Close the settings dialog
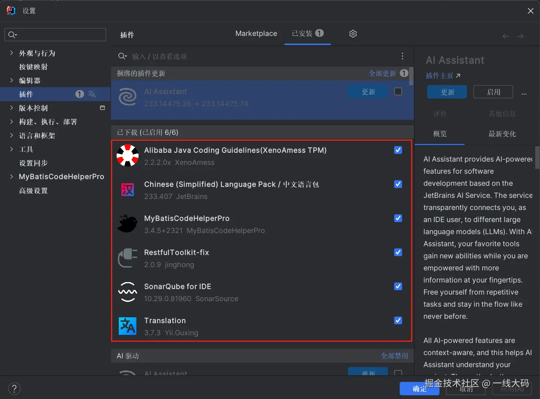Viewport: 540px width, 399px height. click(530, 11)
